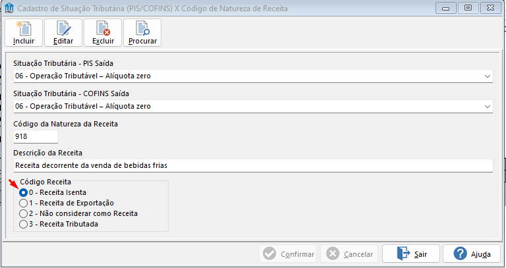Select 2 - Não considerar como Receita
Viewport: 506px width, 268px height.
tap(24, 213)
